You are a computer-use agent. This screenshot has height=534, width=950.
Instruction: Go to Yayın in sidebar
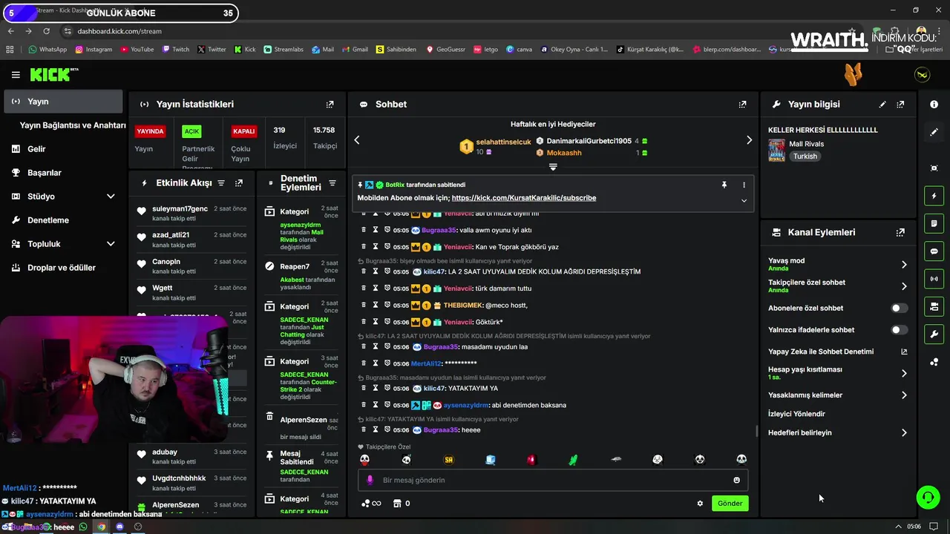63,102
